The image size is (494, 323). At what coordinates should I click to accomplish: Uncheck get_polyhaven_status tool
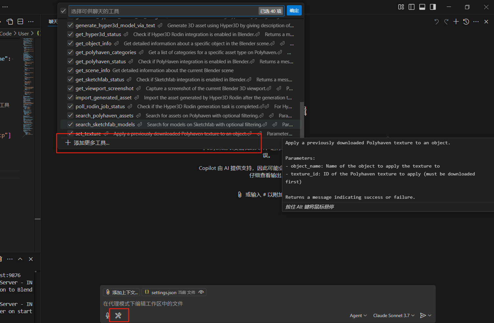70,61
